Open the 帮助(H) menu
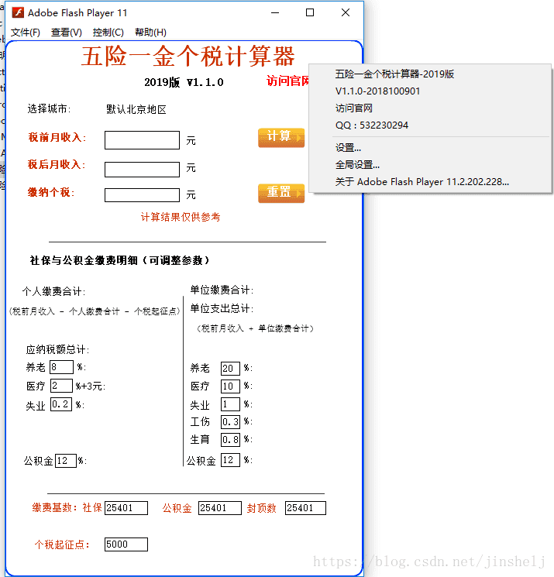This screenshot has width=554, height=577. (150, 33)
